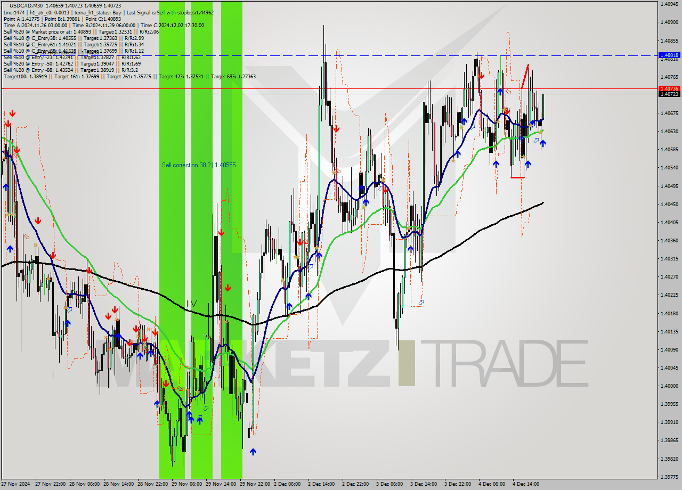Click the 1.40180 price axis label

(x=669, y=313)
